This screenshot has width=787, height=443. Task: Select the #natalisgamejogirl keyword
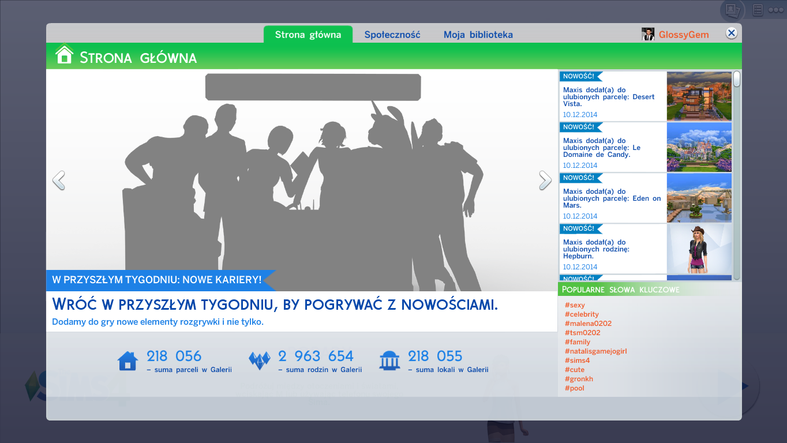[595, 351]
